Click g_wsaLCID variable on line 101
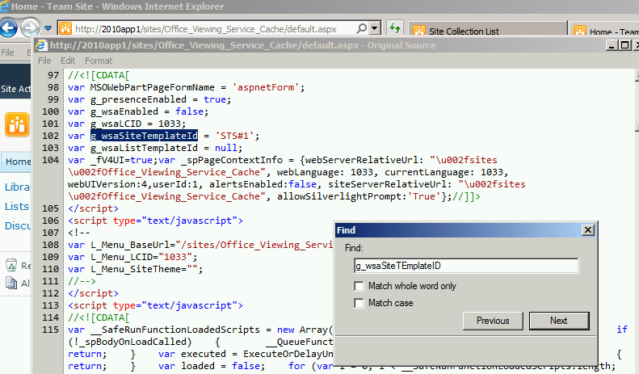Viewport: 639px width, 374px height. pos(116,124)
